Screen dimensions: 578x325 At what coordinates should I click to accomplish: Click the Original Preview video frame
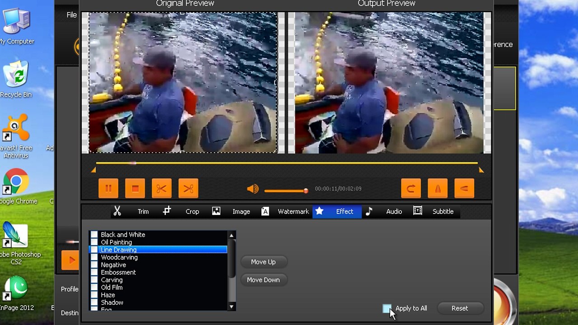tap(183, 83)
